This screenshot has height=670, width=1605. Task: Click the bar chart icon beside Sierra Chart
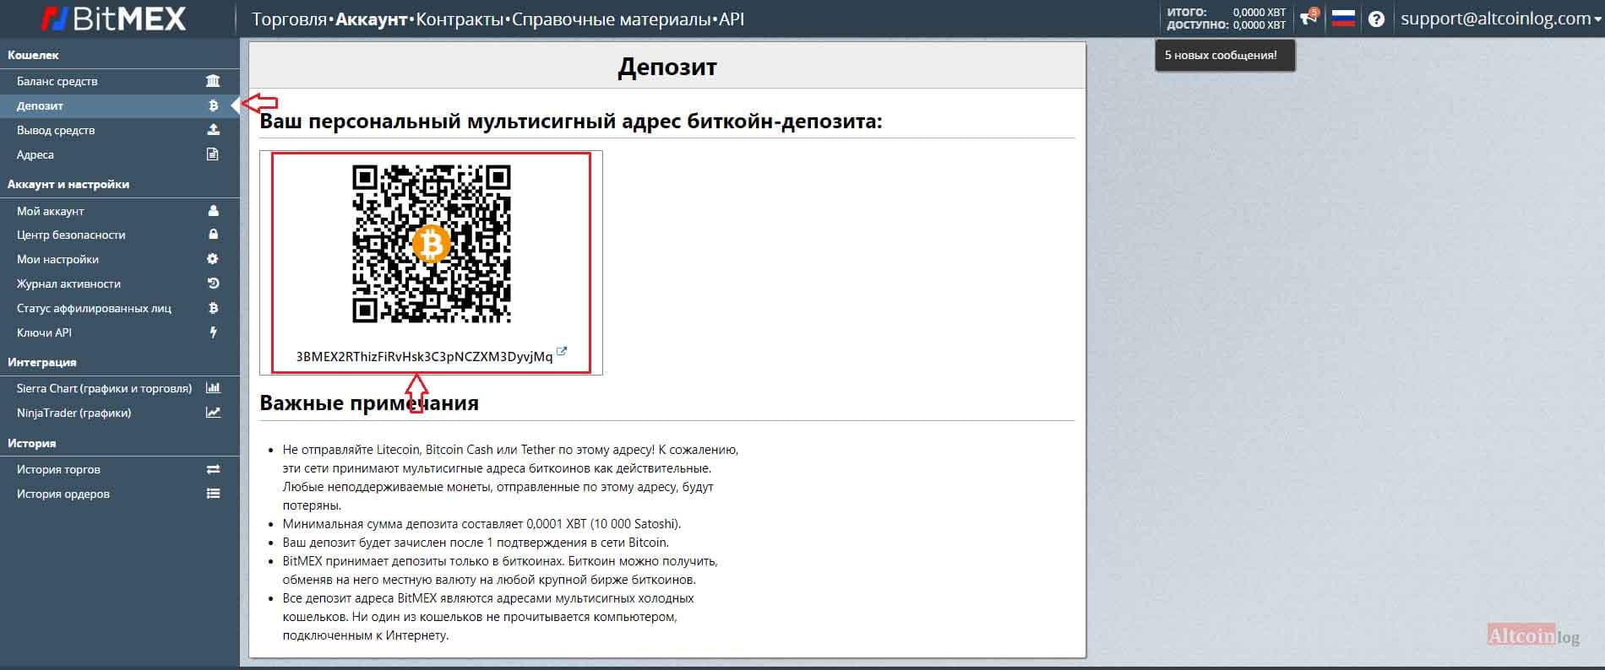(x=213, y=388)
